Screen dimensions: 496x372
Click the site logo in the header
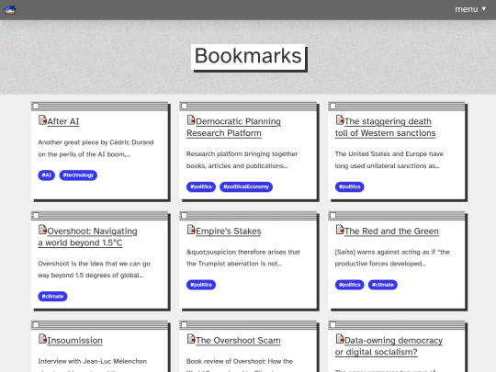(x=10, y=9)
